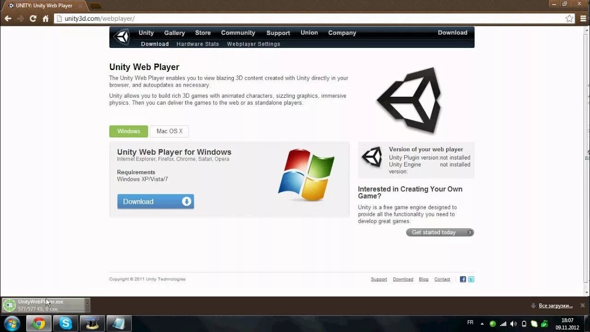This screenshot has width=590, height=332.
Task: Open the footer Support link
Action: pyautogui.click(x=379, y=279)
